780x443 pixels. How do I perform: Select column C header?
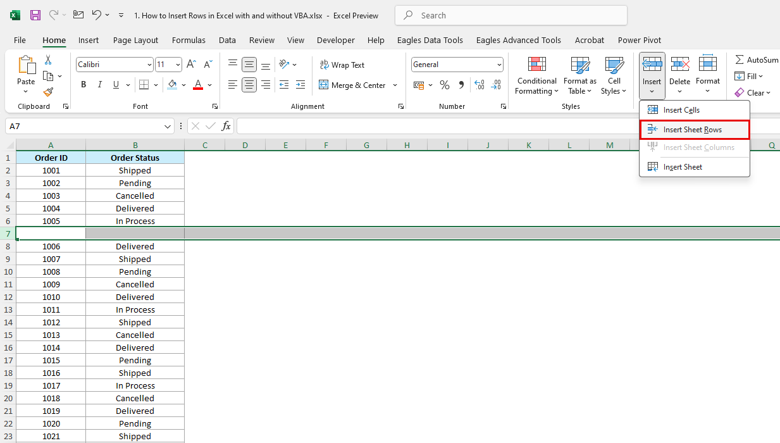(205, 146)
